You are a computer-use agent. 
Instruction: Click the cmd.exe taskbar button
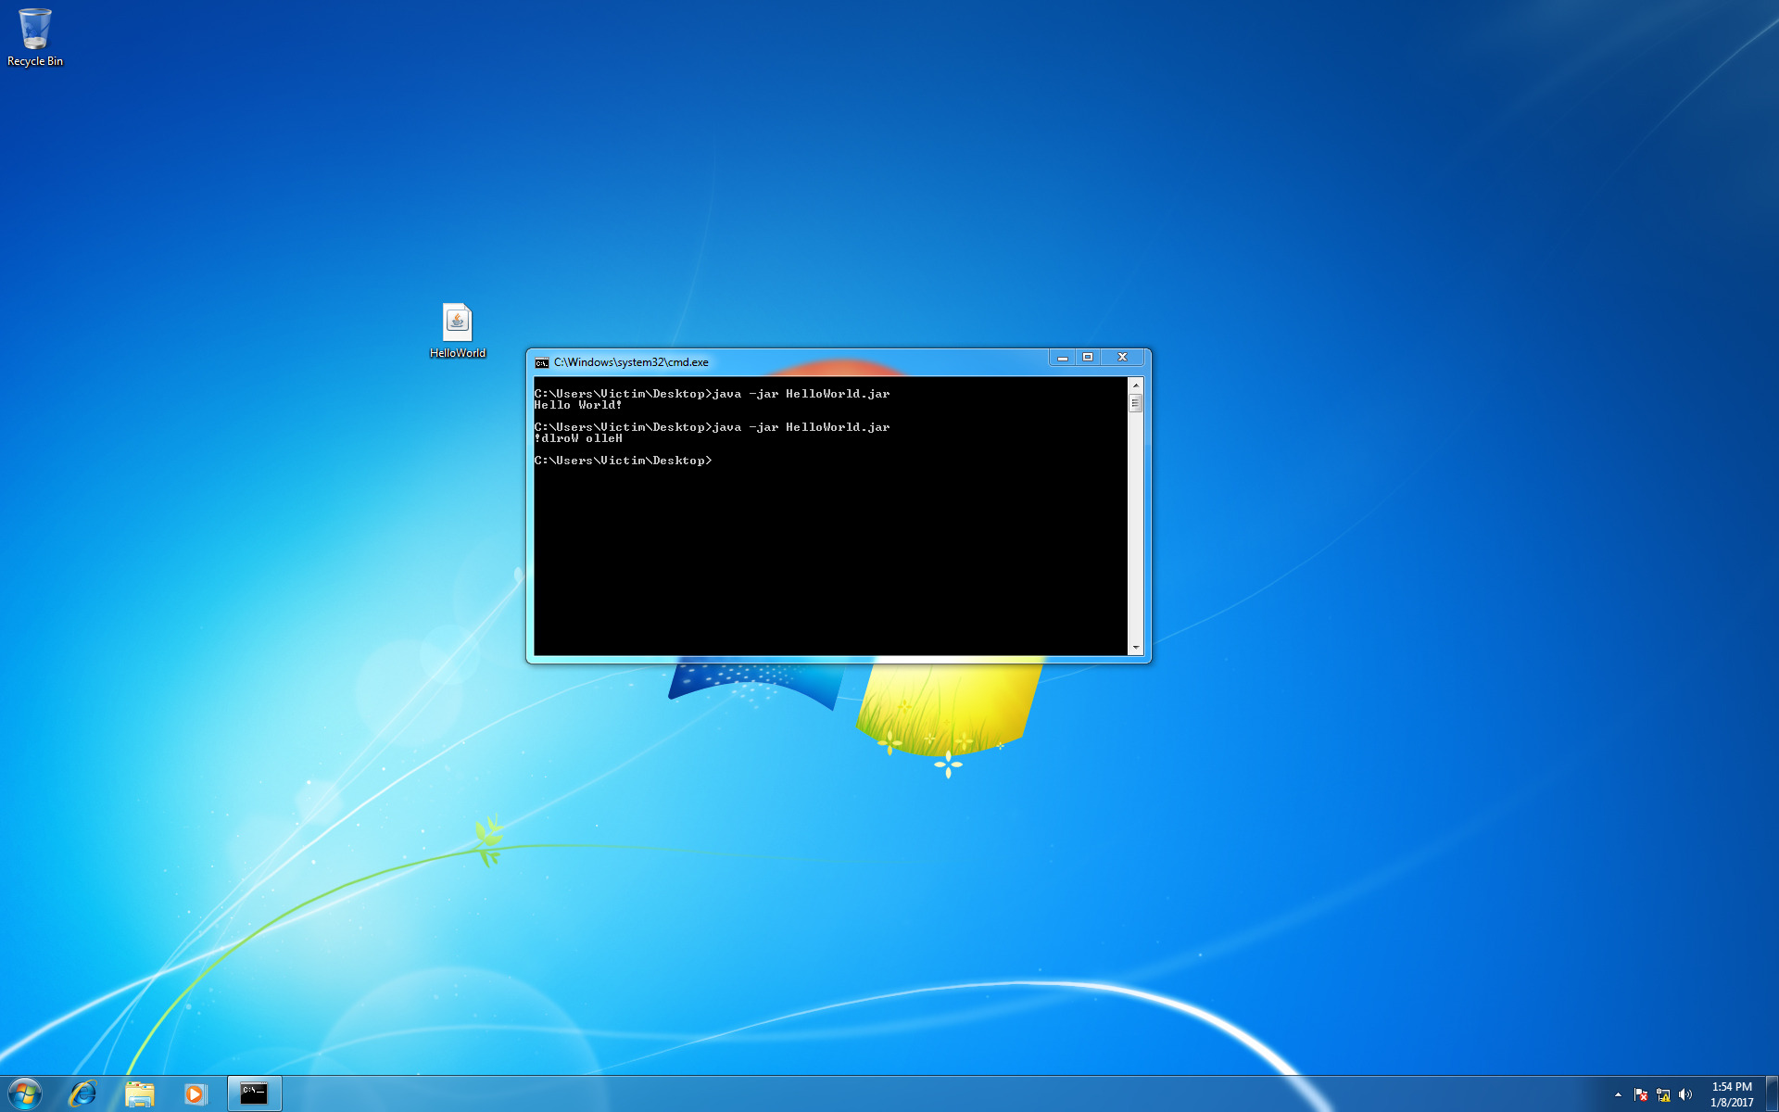[254, 1094]
